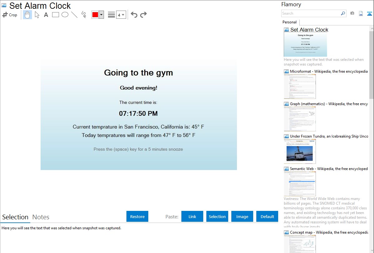This screenshot has width=374, height=253.
Task: Open the Notes tab
Action: (41, 217)
